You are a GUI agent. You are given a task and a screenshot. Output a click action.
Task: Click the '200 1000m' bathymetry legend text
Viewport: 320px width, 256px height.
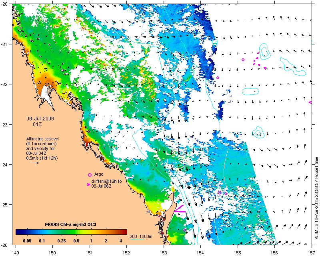pyautogui.click(x=141, y=237)
